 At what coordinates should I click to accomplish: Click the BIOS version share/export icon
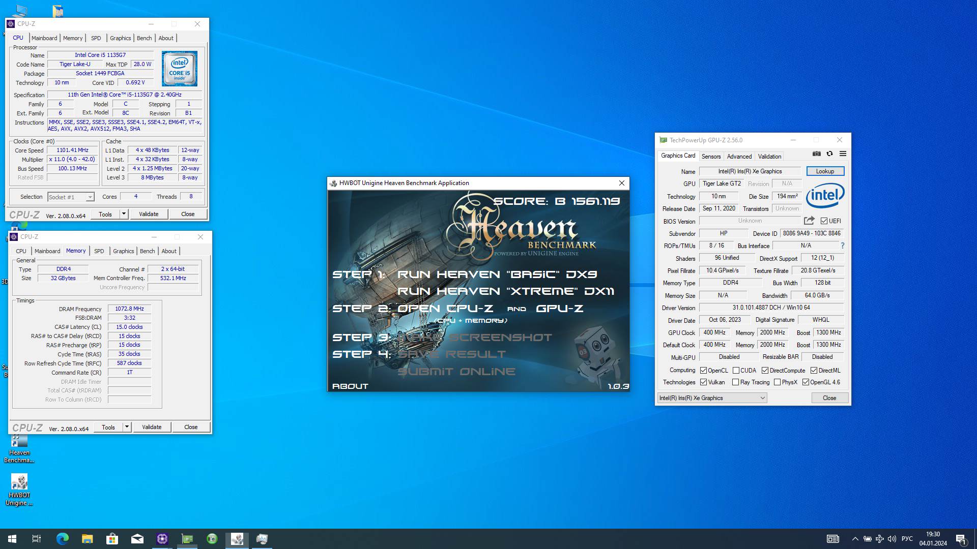[x=809, y=221]
